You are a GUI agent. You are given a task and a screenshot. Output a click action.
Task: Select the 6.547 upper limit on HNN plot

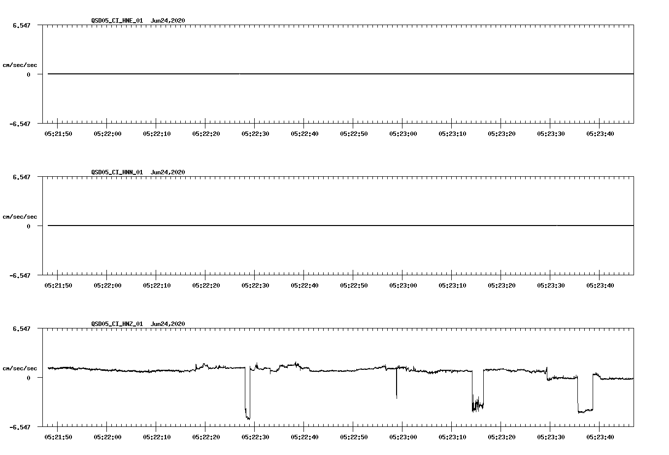(x=22, y=176)
